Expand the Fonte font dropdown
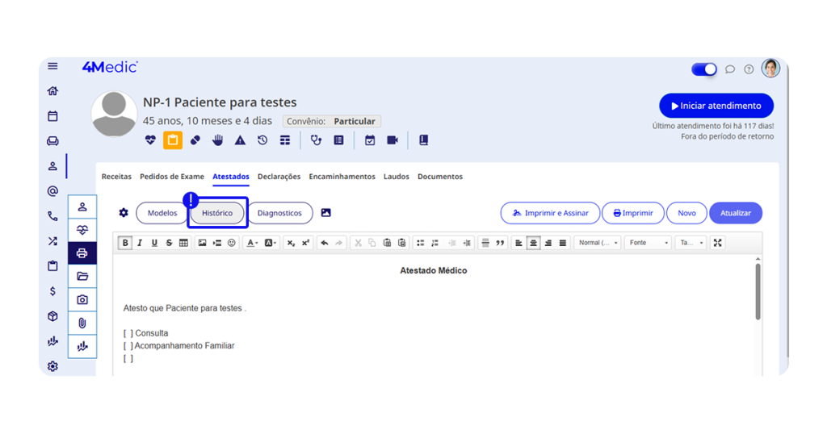Screen dimensions: 827x434 click(649, 243)
